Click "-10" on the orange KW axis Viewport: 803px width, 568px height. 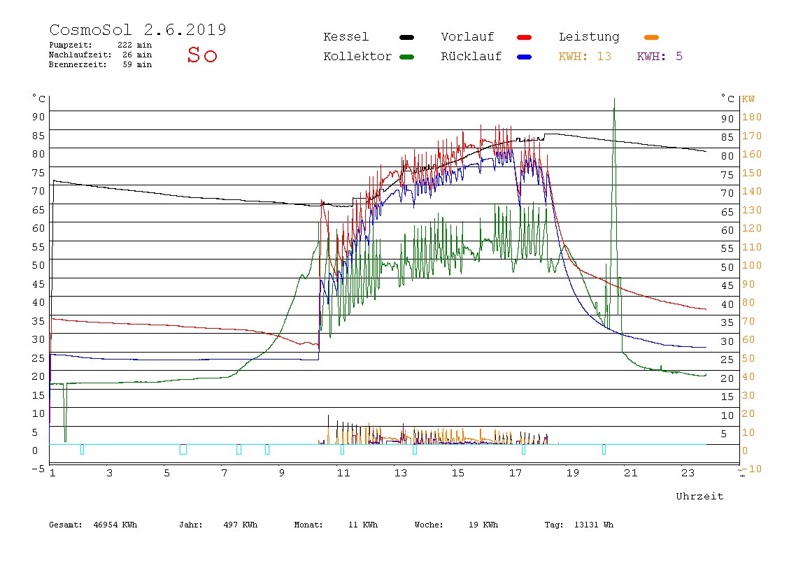pos(752,469)
